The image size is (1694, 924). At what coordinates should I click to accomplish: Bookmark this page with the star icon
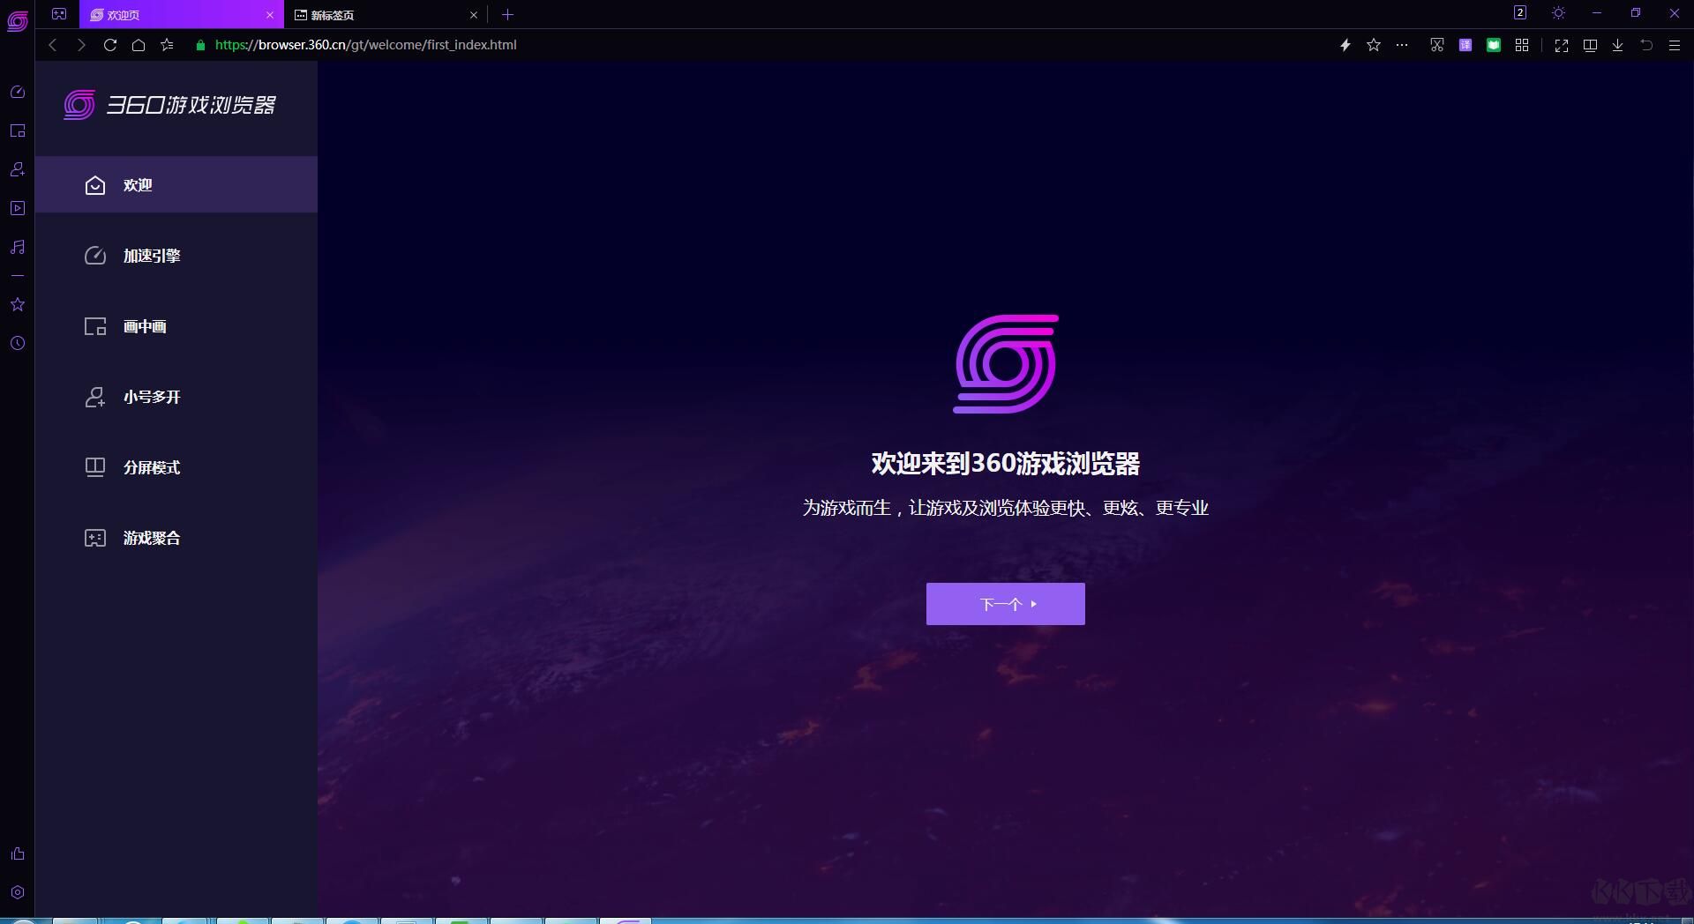point(1374,45)
